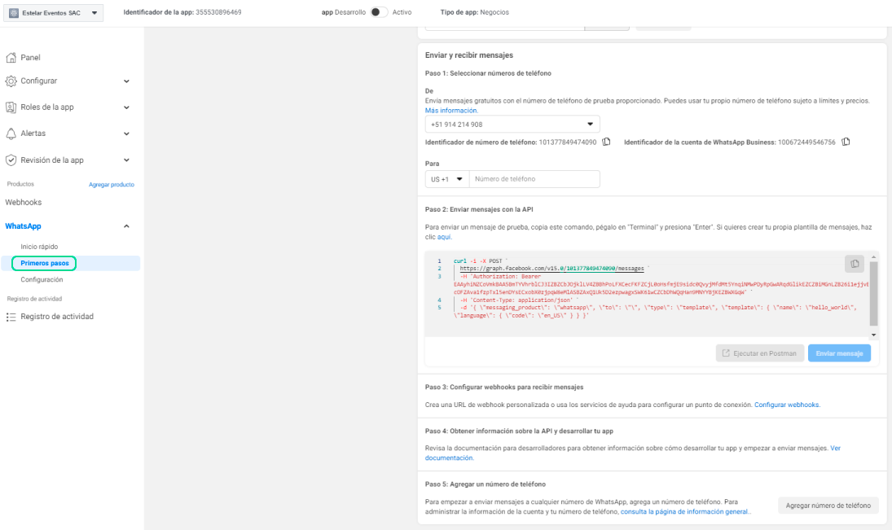Click the Panel home icon in sidebar

[x=11, y=58]
